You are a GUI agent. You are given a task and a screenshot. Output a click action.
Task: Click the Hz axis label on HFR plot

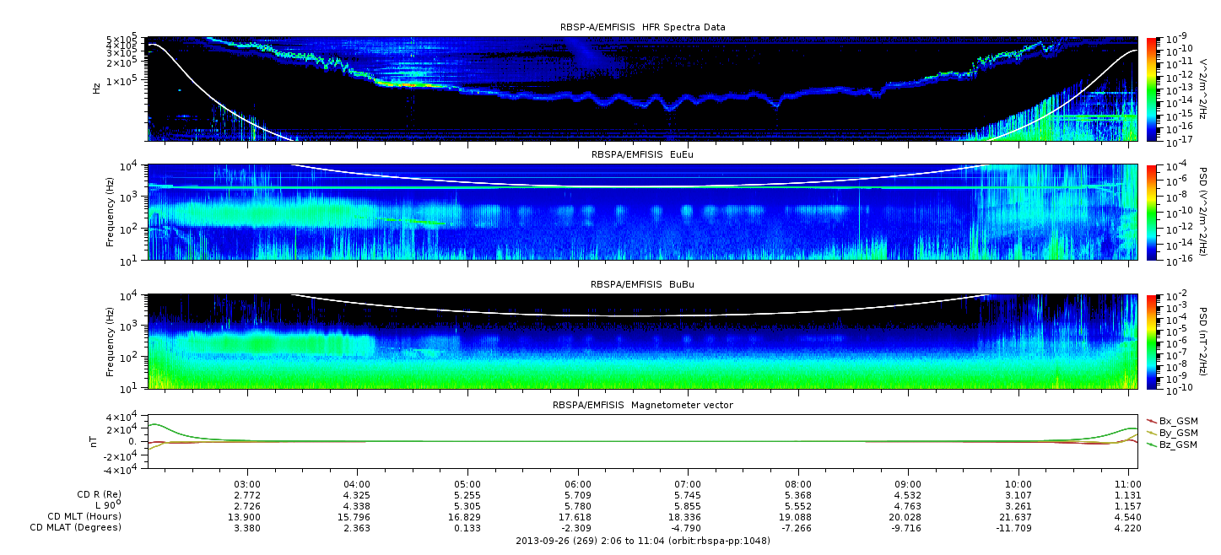coord(97,88)
